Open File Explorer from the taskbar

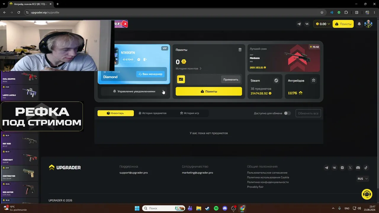coord(199,208)
